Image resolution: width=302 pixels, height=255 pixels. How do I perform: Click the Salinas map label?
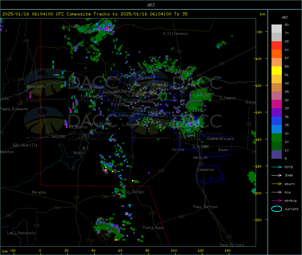click(58, 136)
